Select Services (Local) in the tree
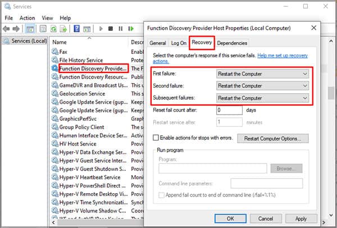This screenshot has height=228, width=337. (x=25, y=41)
